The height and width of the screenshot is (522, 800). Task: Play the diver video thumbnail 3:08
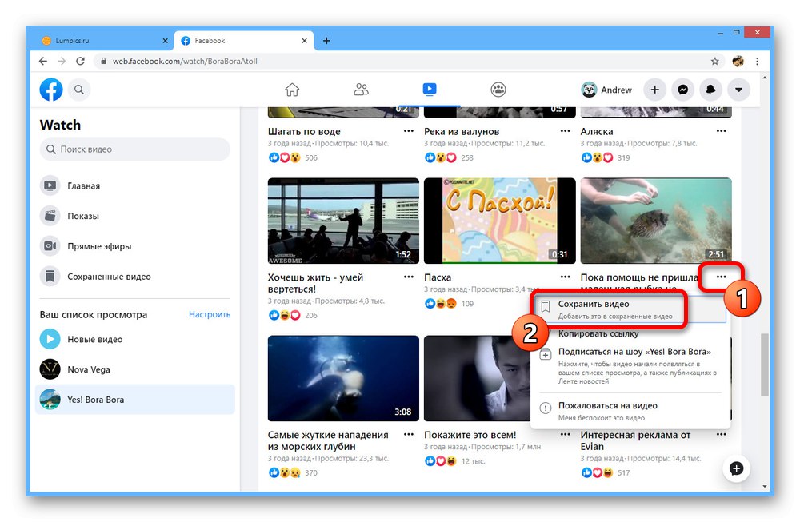tap(343, 378)
